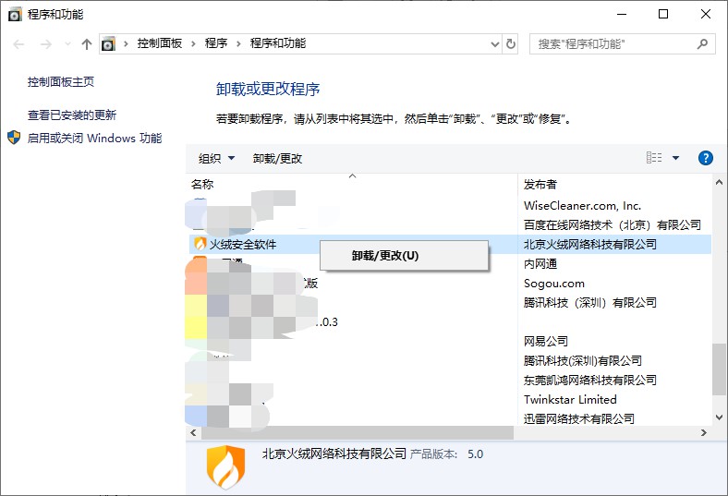Refresh the programs list
The width and height of the screenshot is (728, 496).
(x=511, y=44)
